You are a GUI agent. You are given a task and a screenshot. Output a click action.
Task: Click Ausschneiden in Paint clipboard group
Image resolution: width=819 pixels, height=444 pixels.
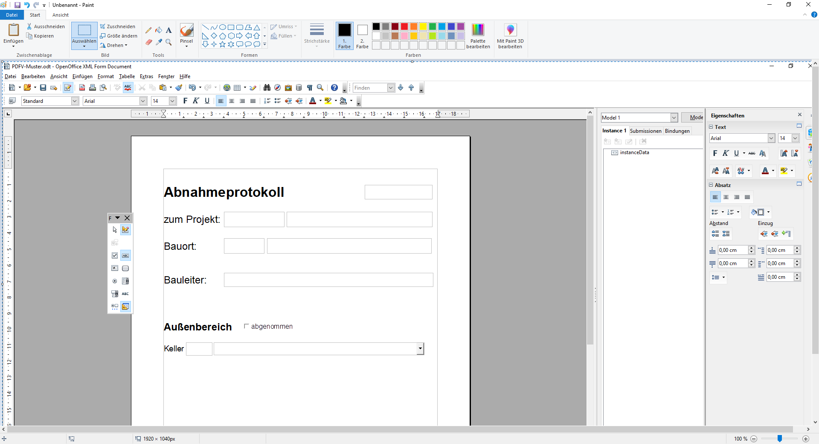[46, 26]
